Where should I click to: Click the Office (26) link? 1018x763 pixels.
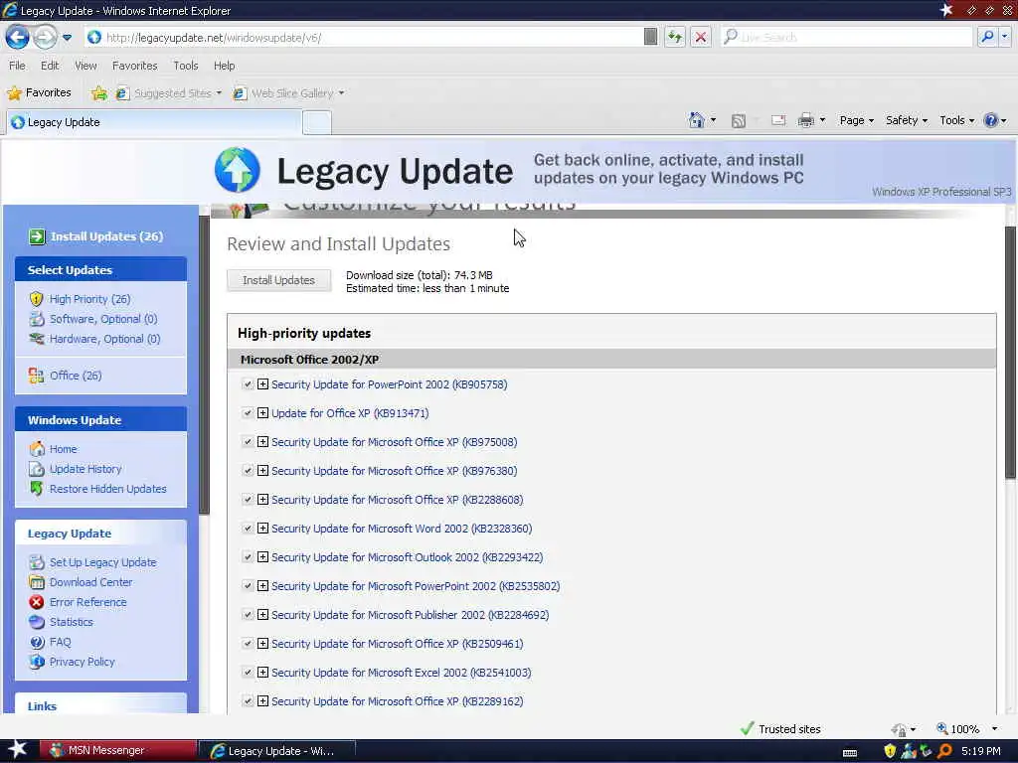[x=76, y=376]
